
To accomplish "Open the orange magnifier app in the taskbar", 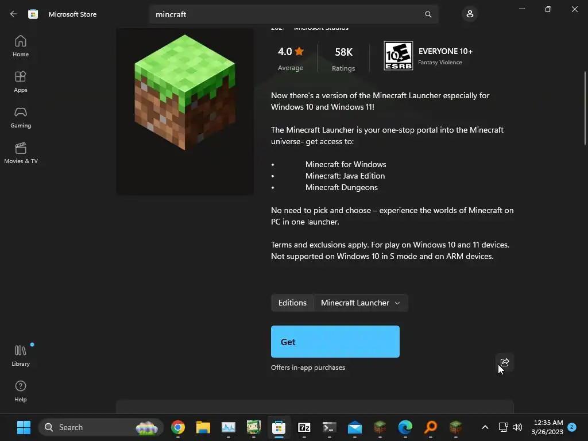I will 431,427.
